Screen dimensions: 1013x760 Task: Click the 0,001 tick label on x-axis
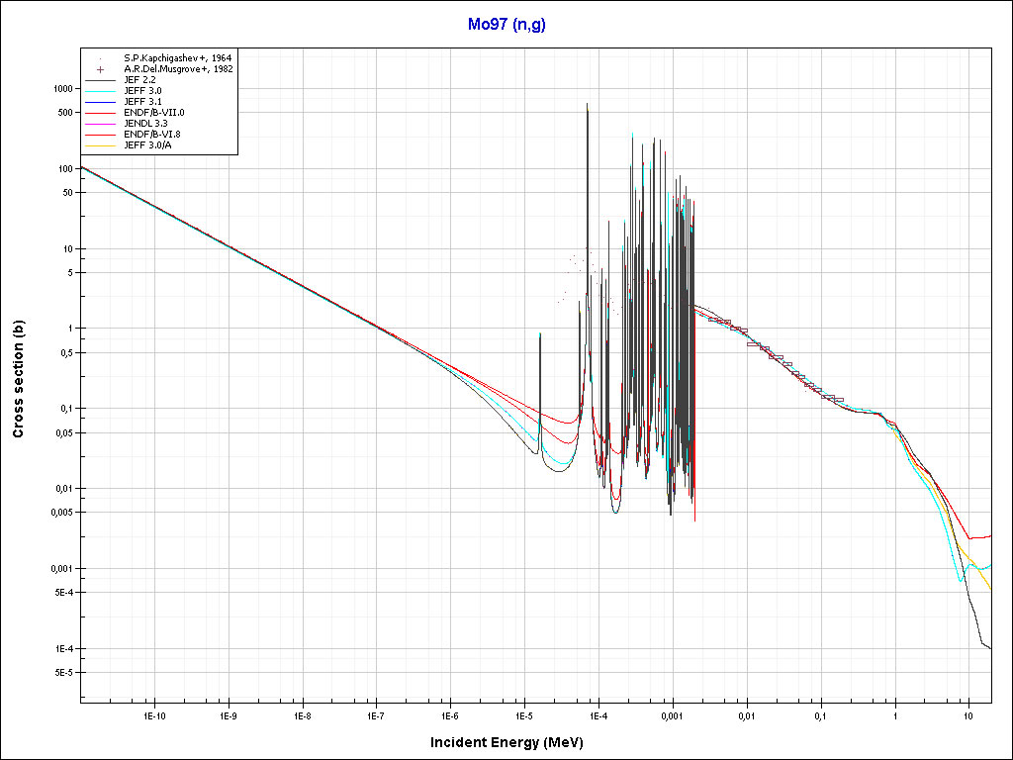click(672, 714)
